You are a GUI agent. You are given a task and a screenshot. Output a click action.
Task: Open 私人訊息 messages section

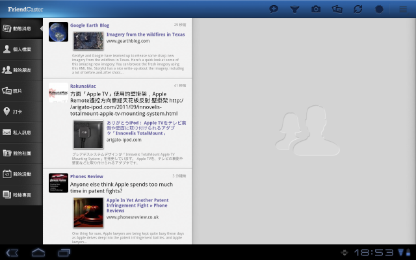pos(21,133)
